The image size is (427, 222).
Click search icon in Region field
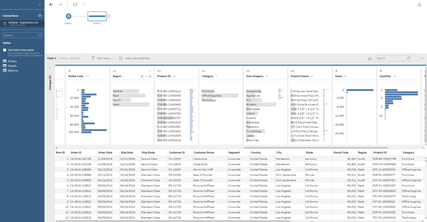pos(150,76)
